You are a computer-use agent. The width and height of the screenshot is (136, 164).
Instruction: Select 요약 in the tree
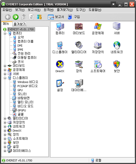(21, 37)
